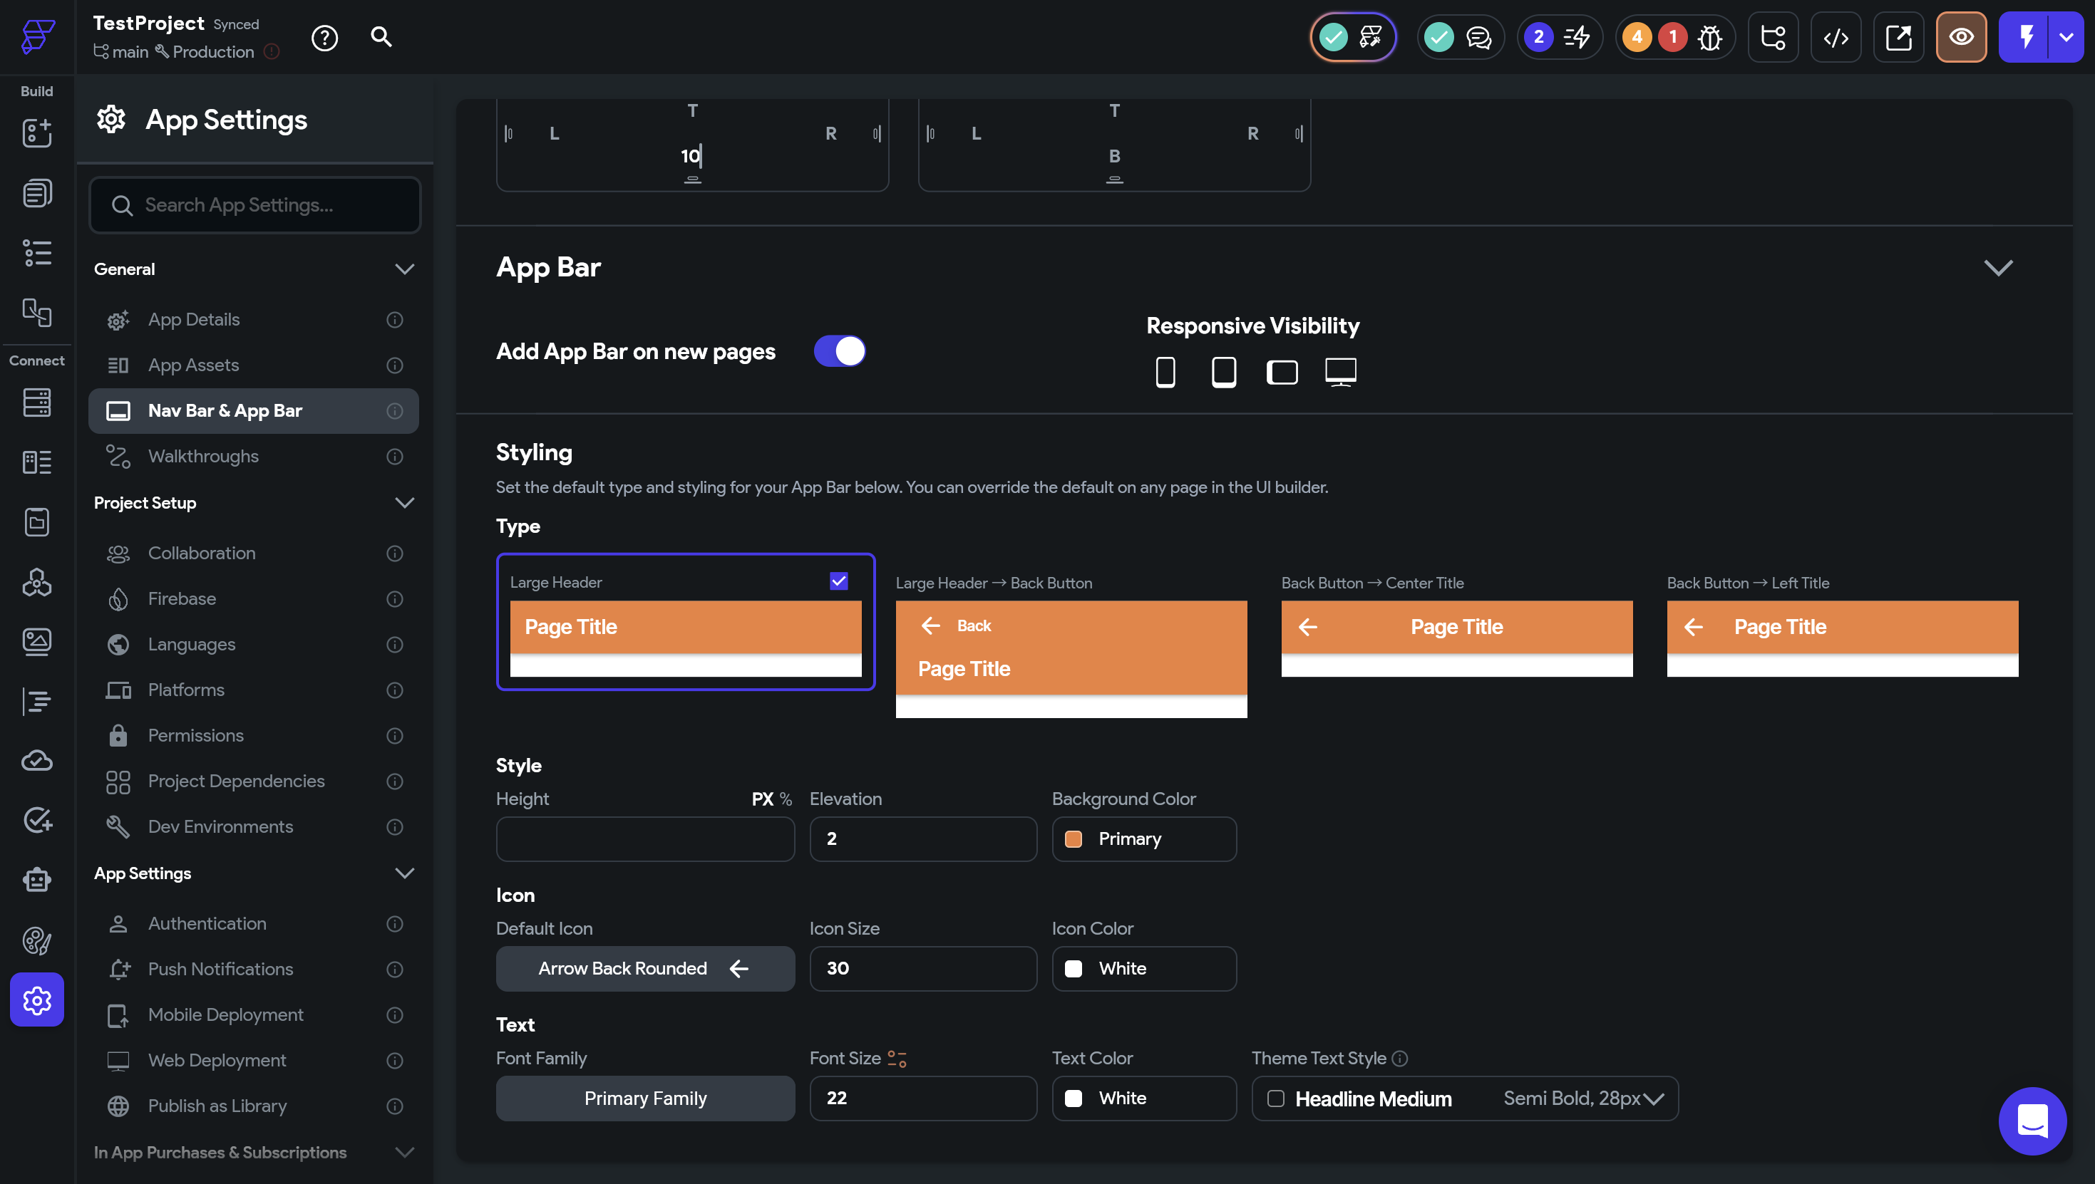The image size is (2095, 1184).
Task: Open the debug bug icon panel
Action: tap(1709, 38)
